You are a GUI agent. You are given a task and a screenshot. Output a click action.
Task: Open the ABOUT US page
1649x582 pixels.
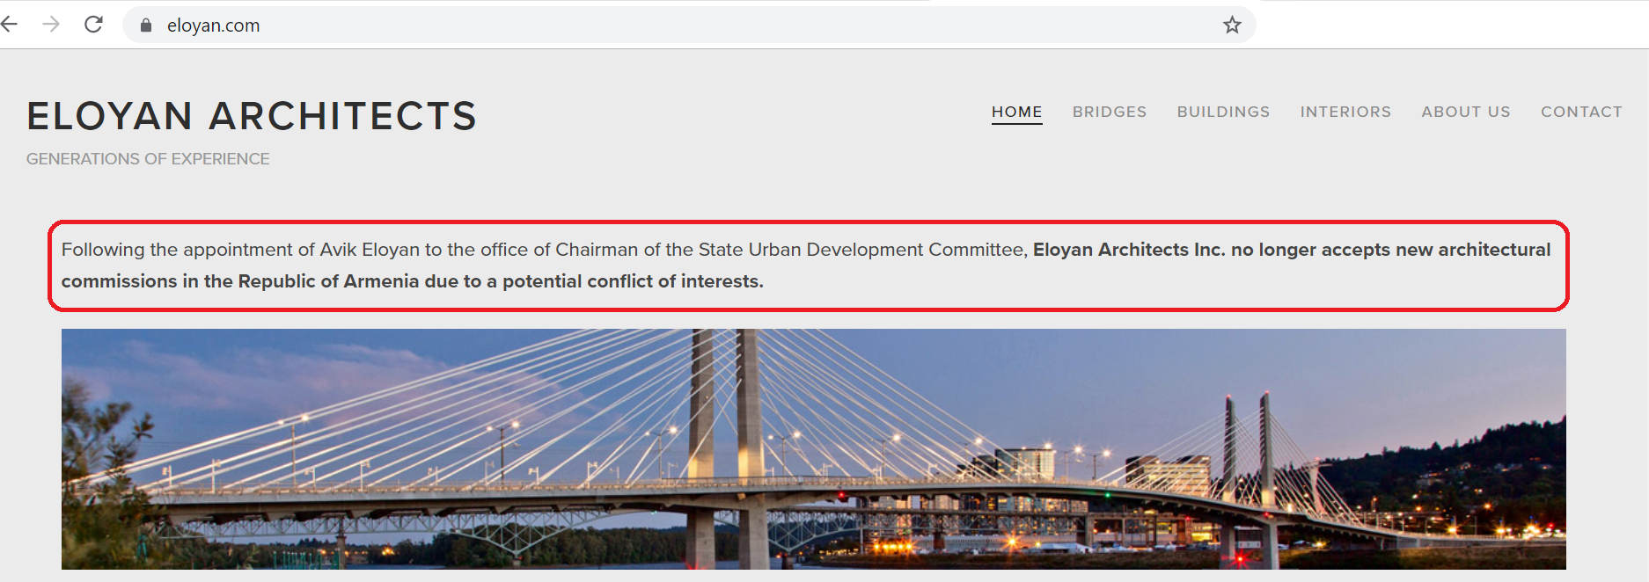point(1466,112)
